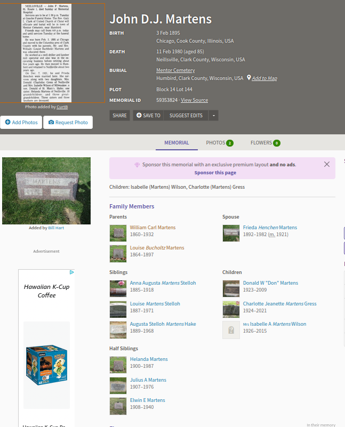Open the Mentor Cemetery link
The image size is (345, 427).
point(175,70)
